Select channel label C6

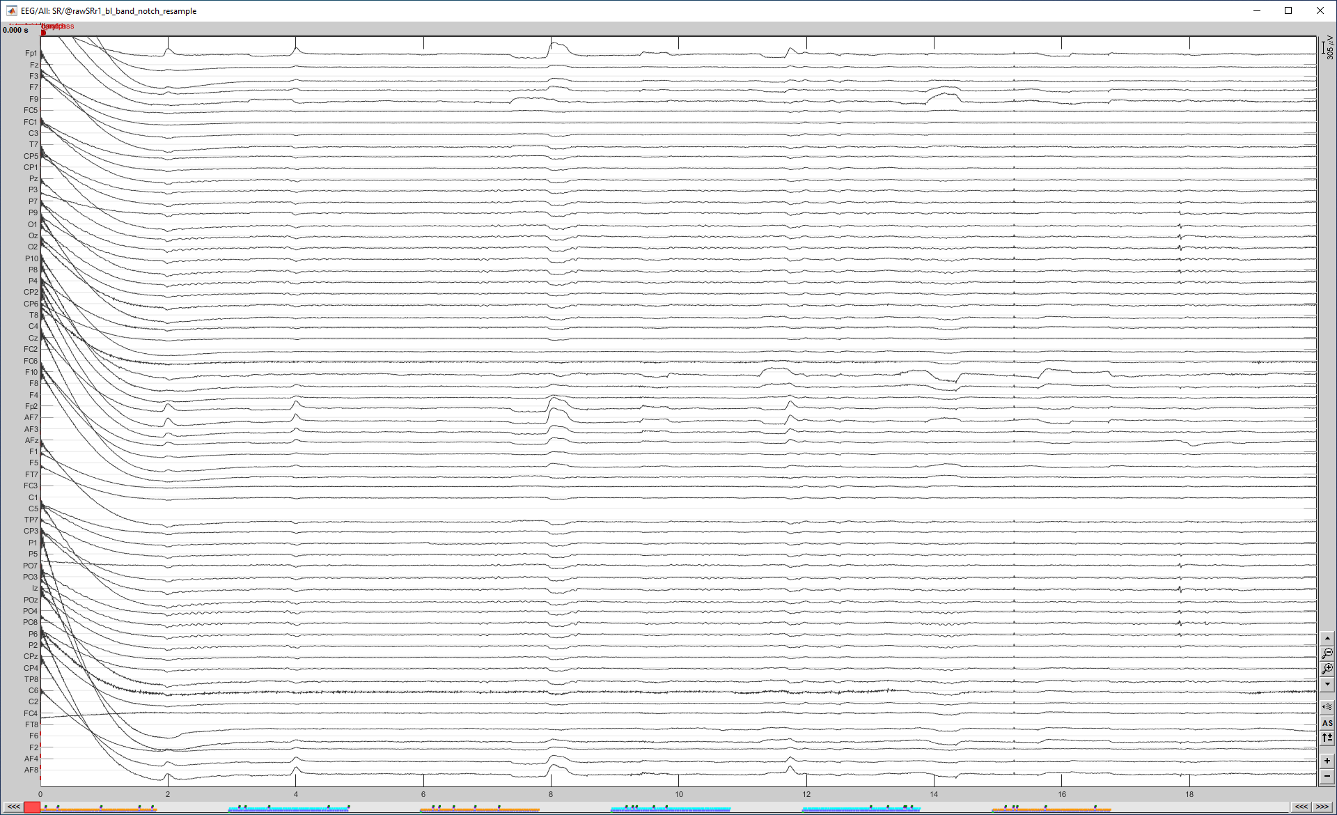(33, 690)
